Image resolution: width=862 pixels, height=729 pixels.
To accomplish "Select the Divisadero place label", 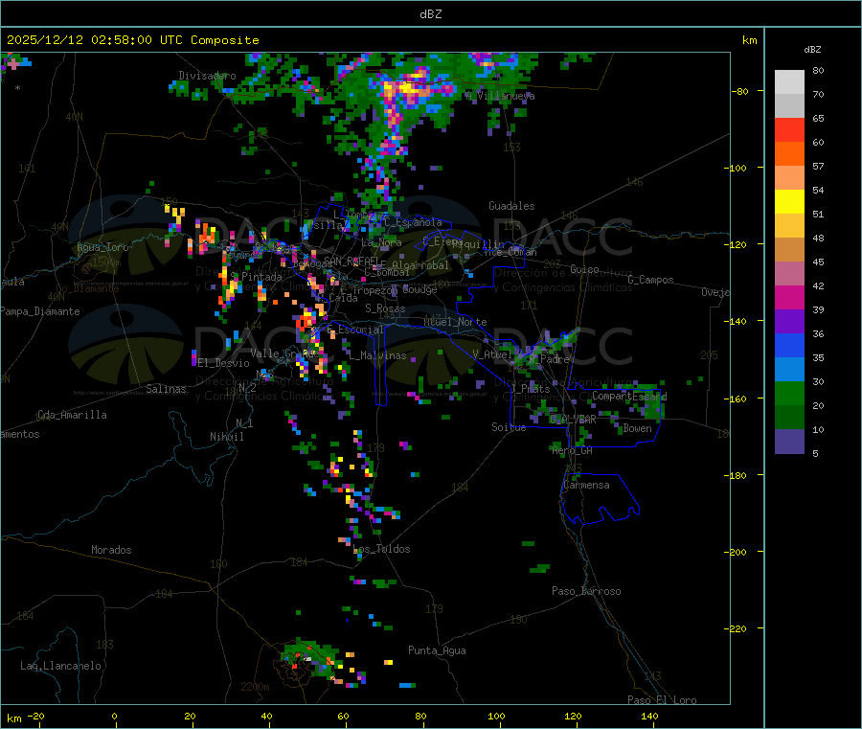I will click(207, 76).
